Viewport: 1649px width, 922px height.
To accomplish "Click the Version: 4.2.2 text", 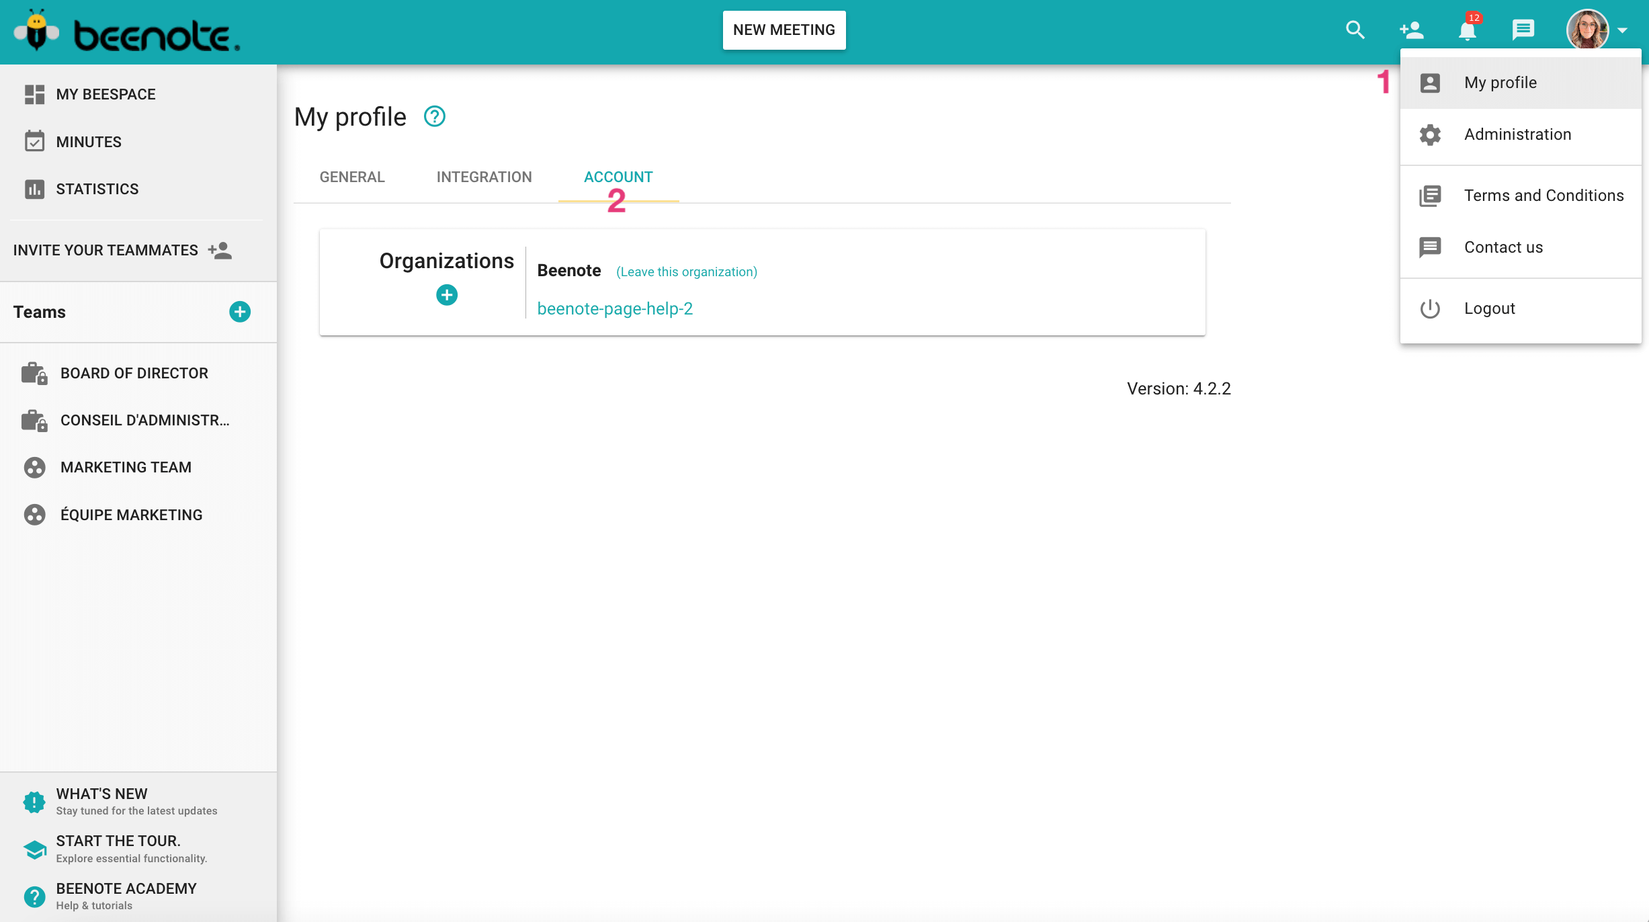I will [1179, 388].
